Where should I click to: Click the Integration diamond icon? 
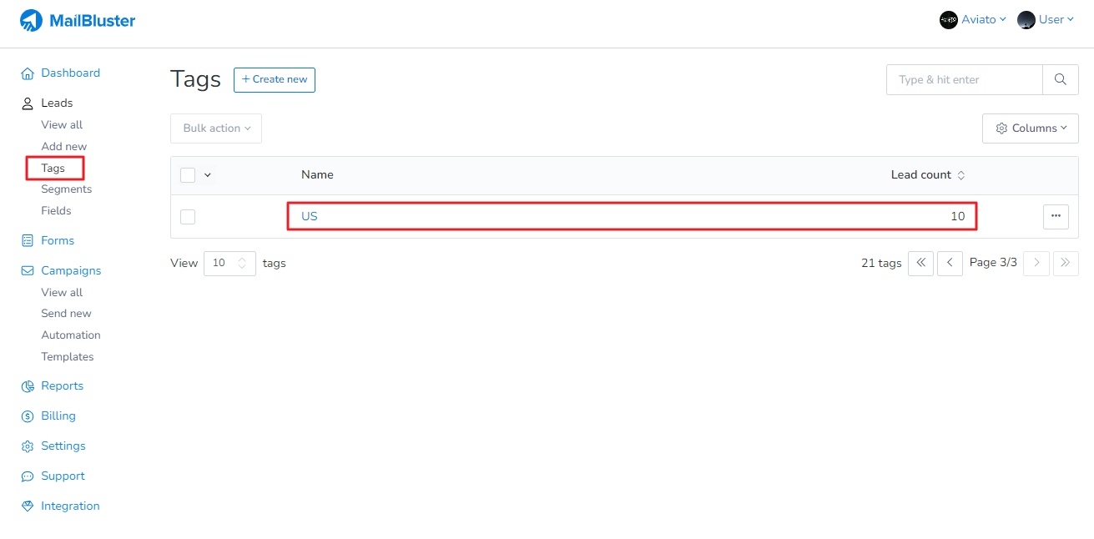[28, 506]
